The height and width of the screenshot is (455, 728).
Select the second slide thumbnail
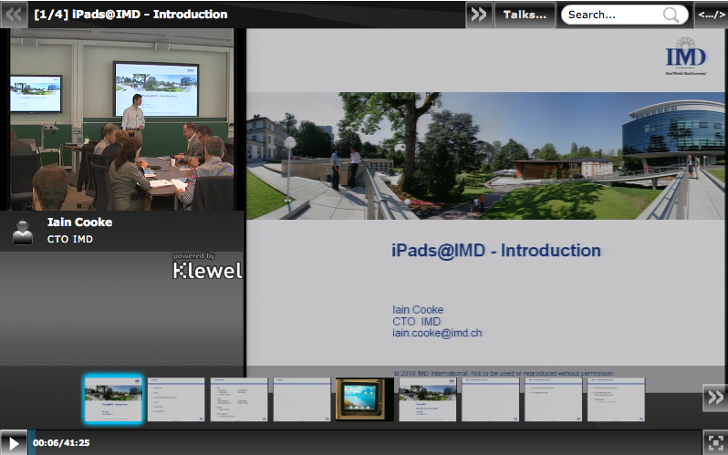click(176, 399)
